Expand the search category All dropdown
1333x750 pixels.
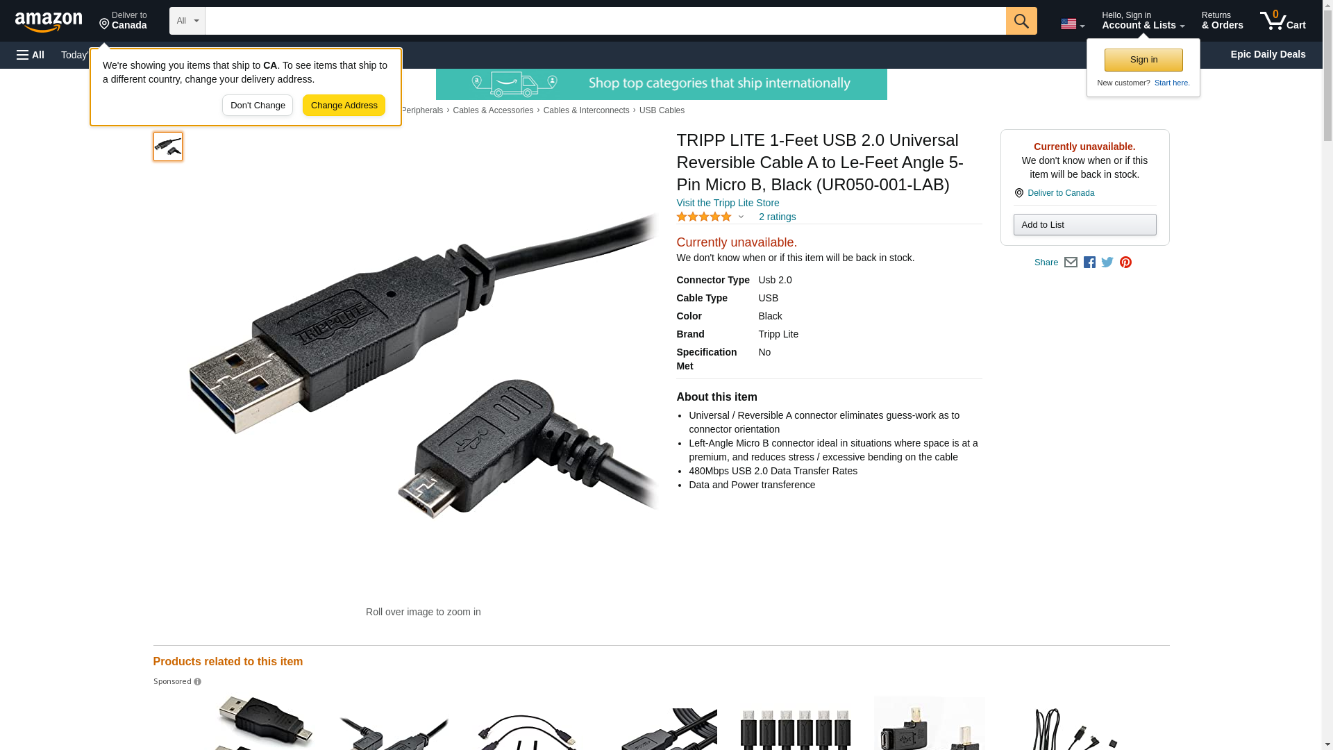(187, 21)
